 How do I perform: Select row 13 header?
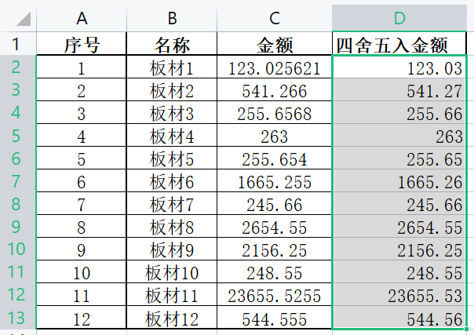(18, 318)
